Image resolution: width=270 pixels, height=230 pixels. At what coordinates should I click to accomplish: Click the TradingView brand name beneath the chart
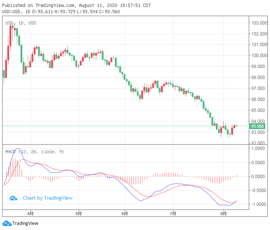[x=25, y=223]
